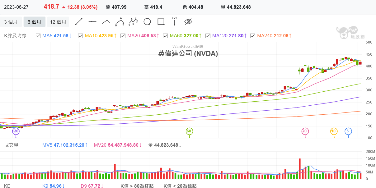This screenshot has width=376, height=188.
Task: Click the K9 54.96 indicator value
Action: pos(54,186)
